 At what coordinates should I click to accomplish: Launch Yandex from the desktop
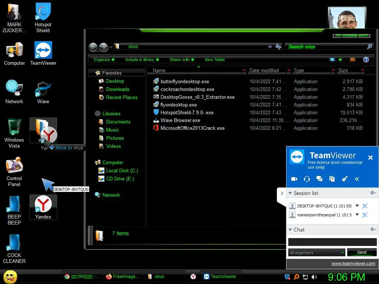tap(43, 207)
